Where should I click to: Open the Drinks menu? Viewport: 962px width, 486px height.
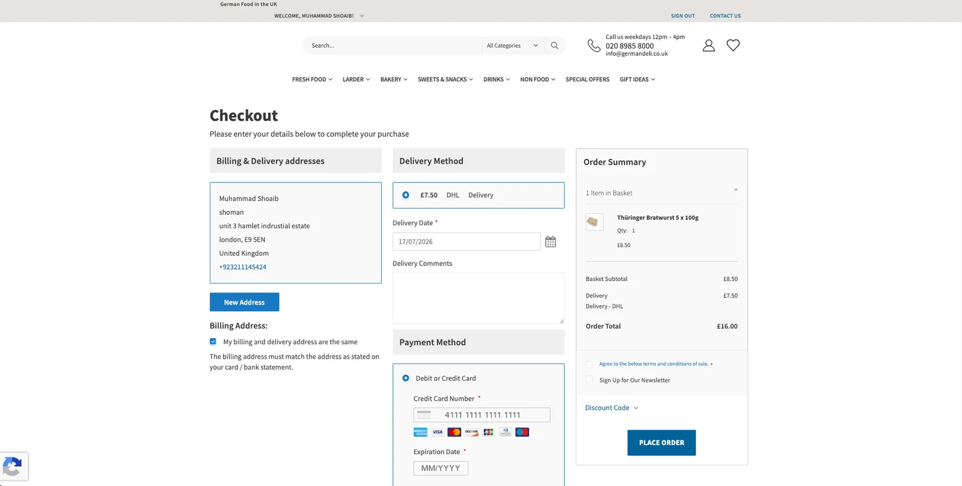pos(497,79)
